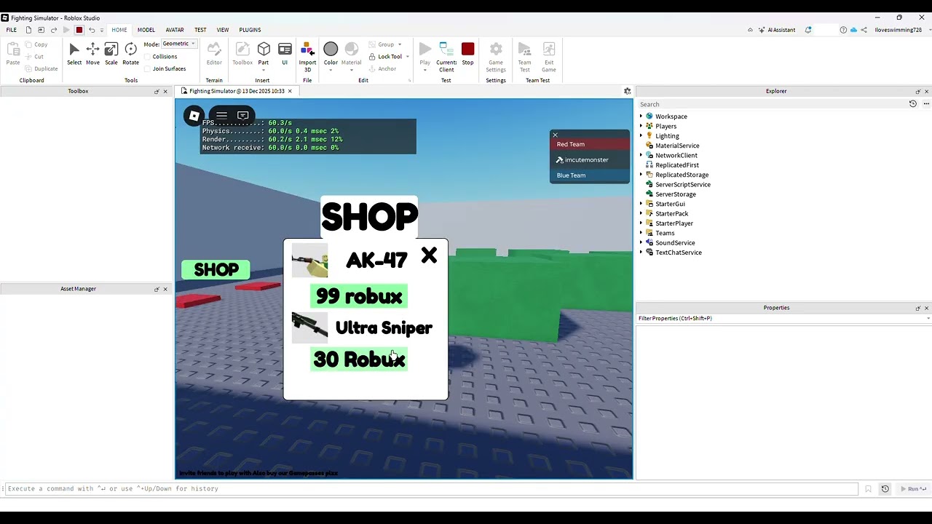Click the small stop button in quick access bar
The width and height of the screenshot is (932, 524).
point(79,30)
